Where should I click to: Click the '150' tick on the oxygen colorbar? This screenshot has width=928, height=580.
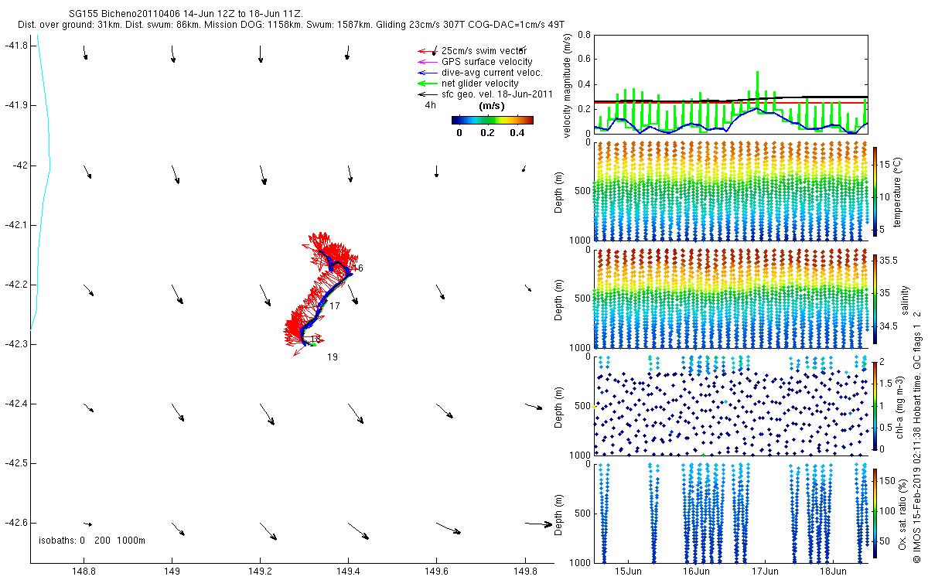(x=889, y=481)
